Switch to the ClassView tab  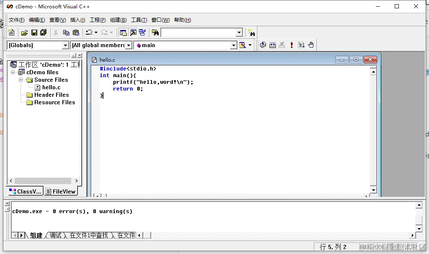[x=25, y=191]
